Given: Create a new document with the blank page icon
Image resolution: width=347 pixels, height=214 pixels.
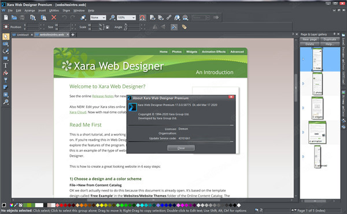Looking at the screenshot, I should 6,17.
